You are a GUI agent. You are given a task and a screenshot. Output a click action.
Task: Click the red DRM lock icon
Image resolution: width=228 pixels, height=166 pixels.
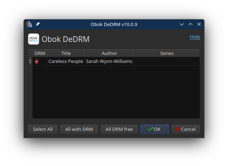pyautogui.click(x=36, y=61)
